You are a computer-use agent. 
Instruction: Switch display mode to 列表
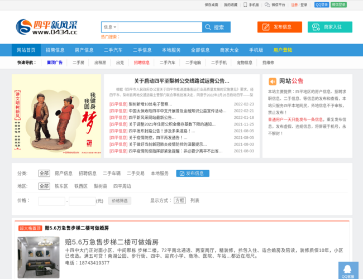pyautogui.click(x=195, y=200)
